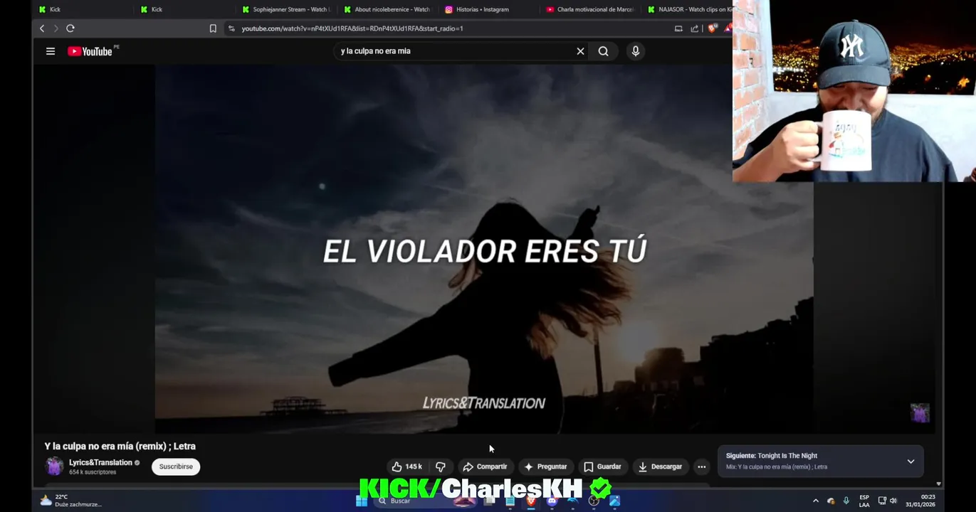
Task: Click video title Y la culpa no era mía
Action: coord(120,446)
